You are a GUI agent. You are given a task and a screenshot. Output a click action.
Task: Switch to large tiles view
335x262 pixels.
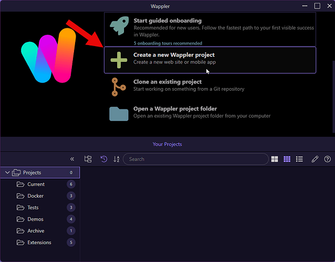tap(275, 159)
